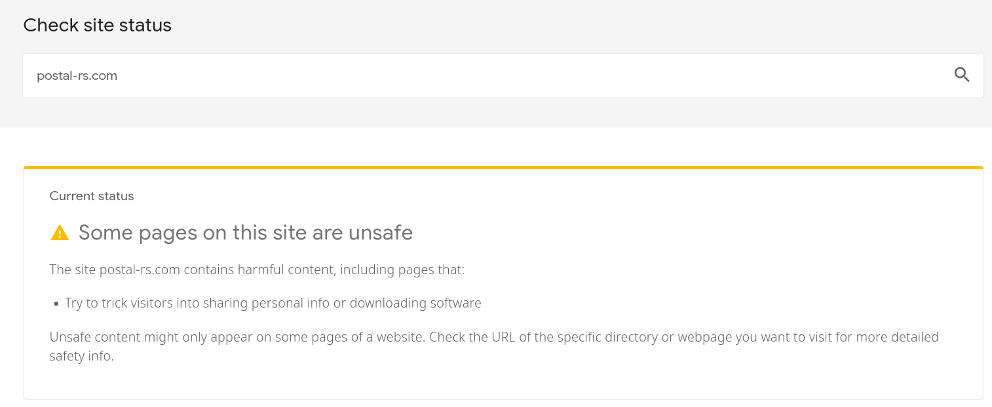Click the 'Current status' label
Image resolution: width=992 pixels, height=407 pixels.
(92, 196)
